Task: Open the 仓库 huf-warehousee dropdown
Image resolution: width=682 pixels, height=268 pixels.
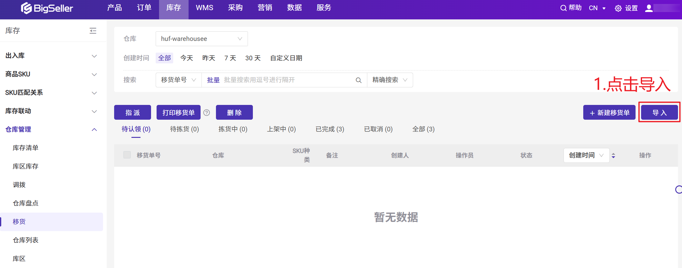Action: [201, 39]
